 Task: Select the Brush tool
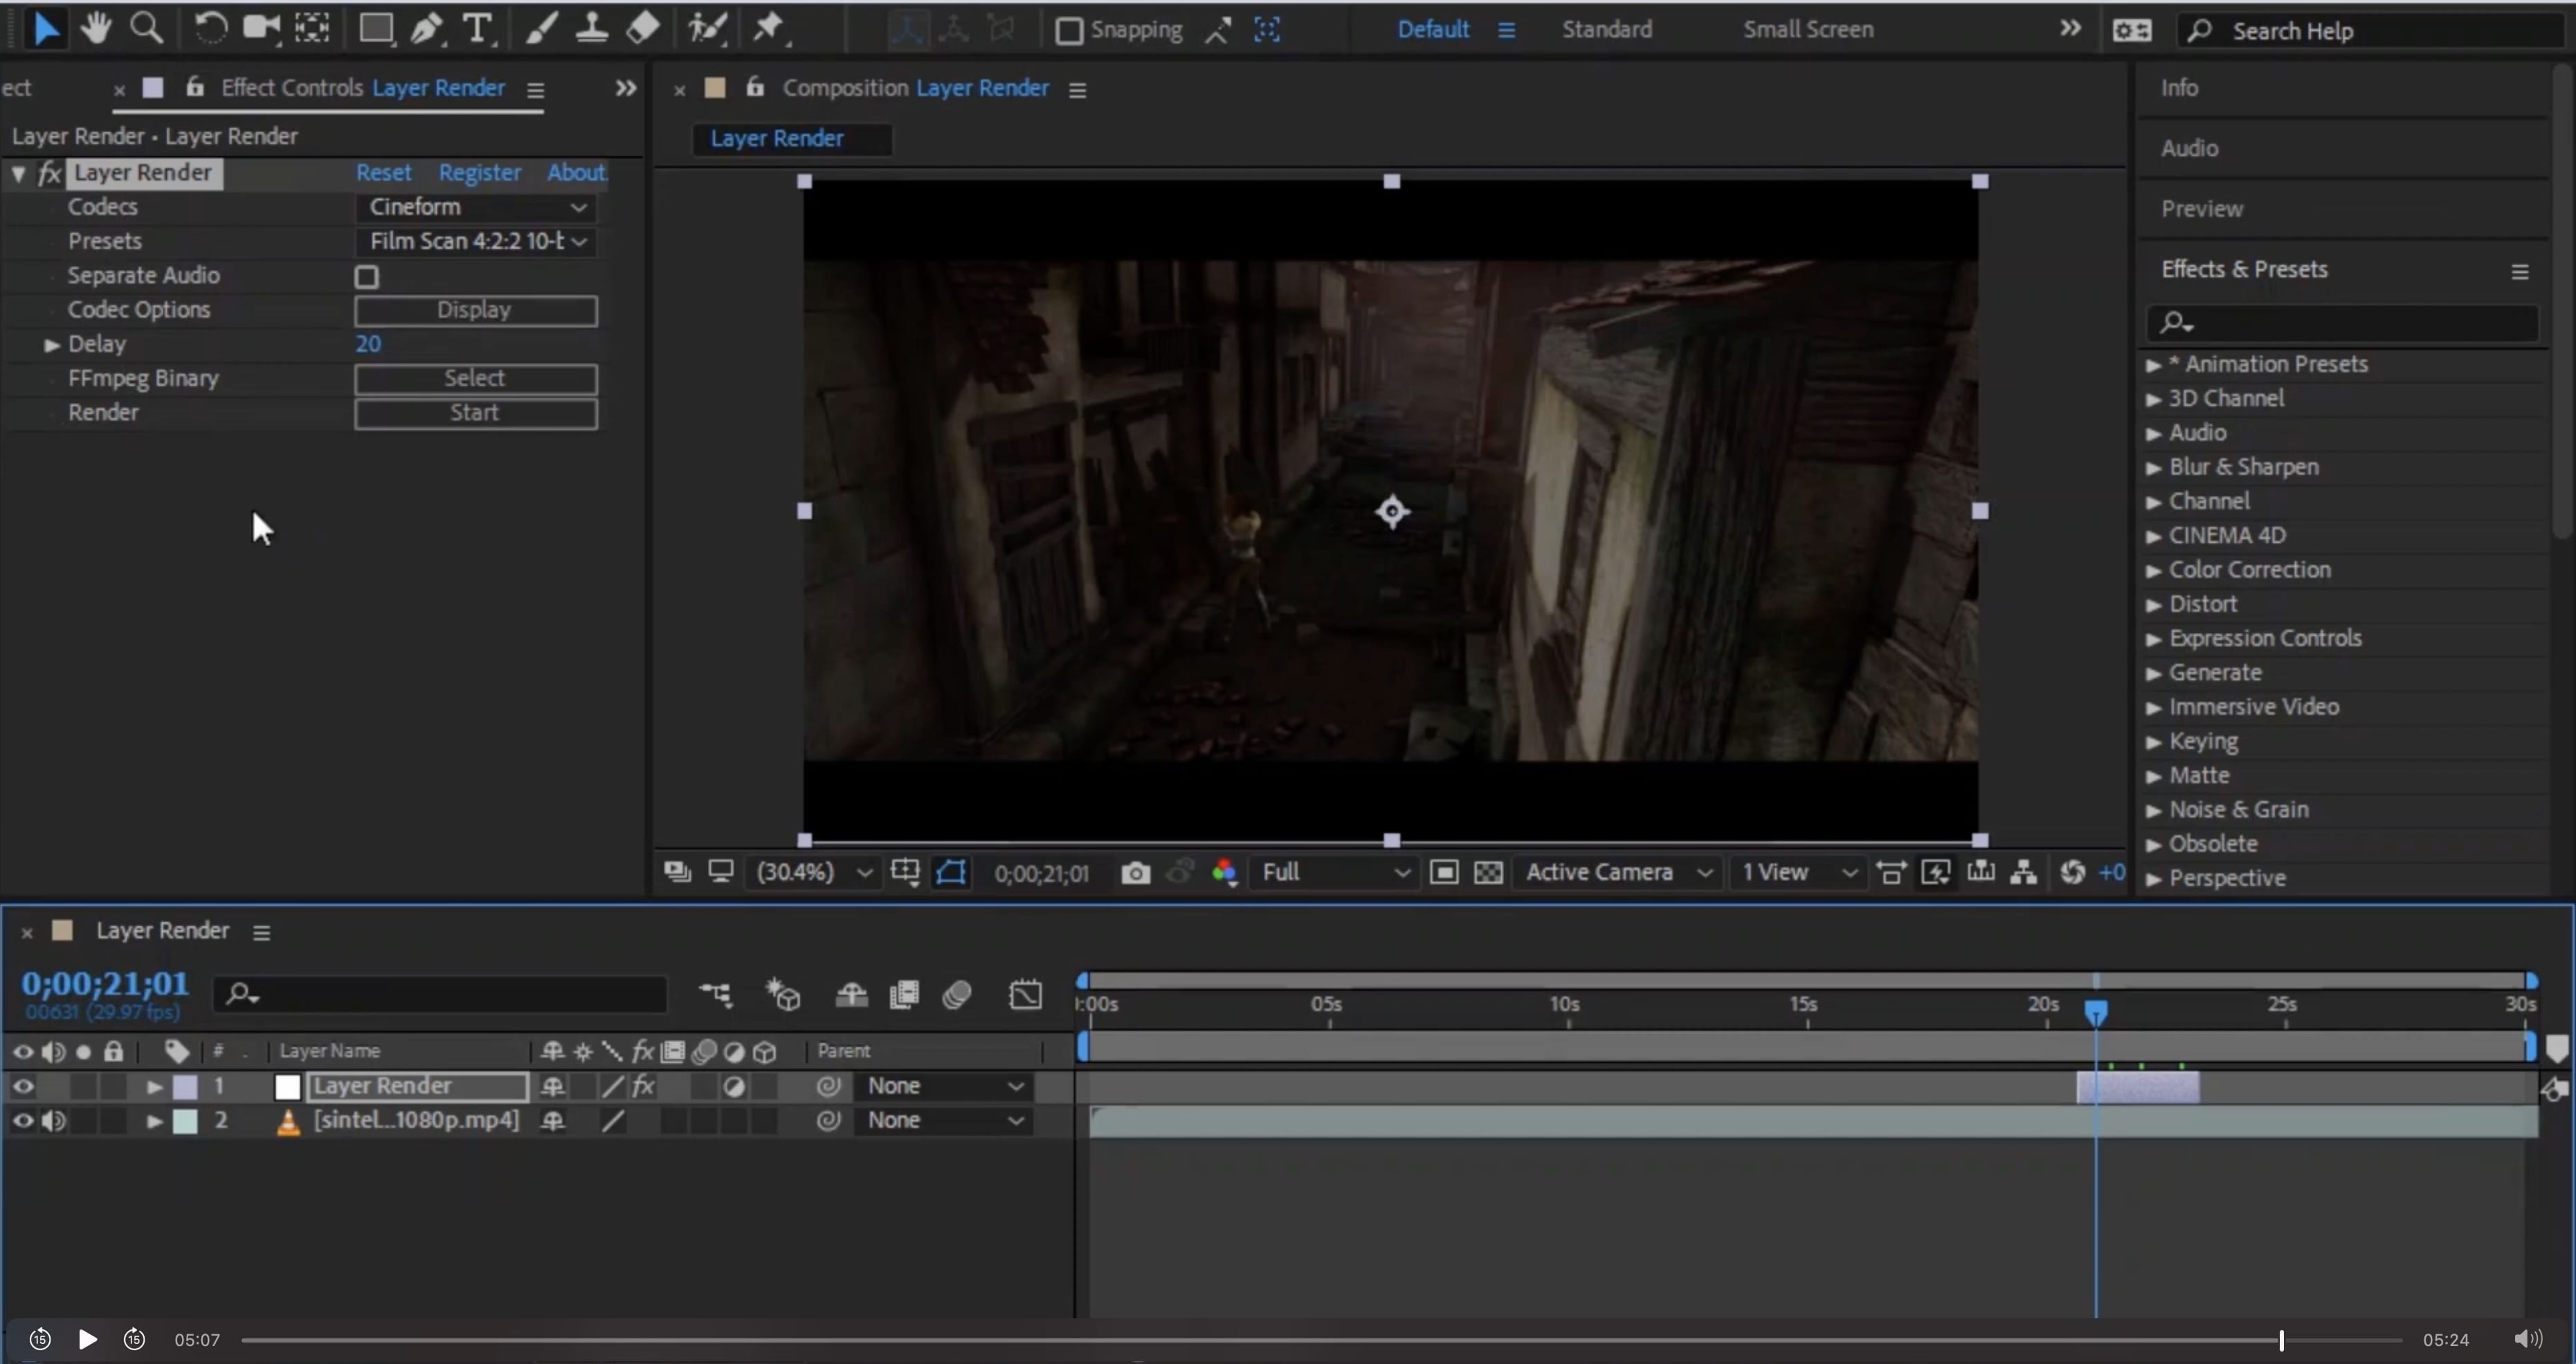tap(541, 29)
